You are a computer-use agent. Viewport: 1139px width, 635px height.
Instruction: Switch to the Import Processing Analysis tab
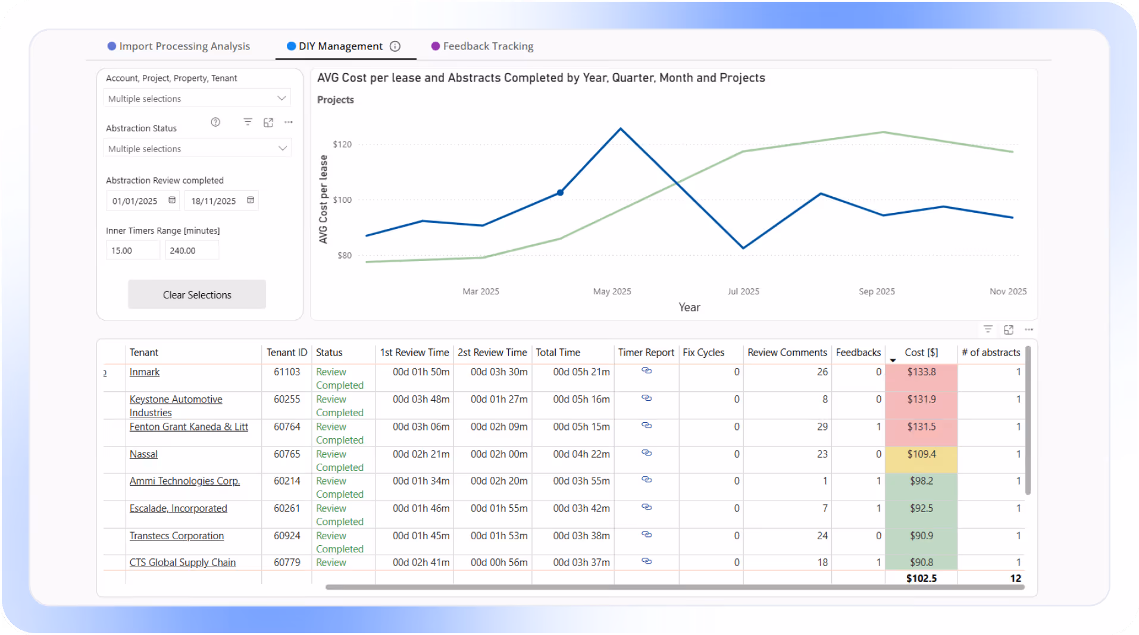[184, 46]
